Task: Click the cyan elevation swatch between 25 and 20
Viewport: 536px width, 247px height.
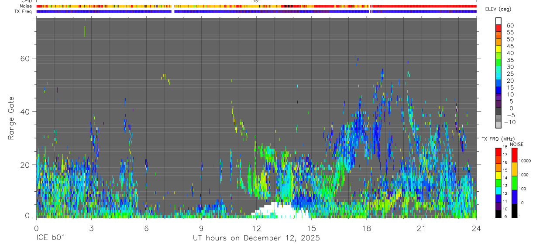Action: (498, 77)
